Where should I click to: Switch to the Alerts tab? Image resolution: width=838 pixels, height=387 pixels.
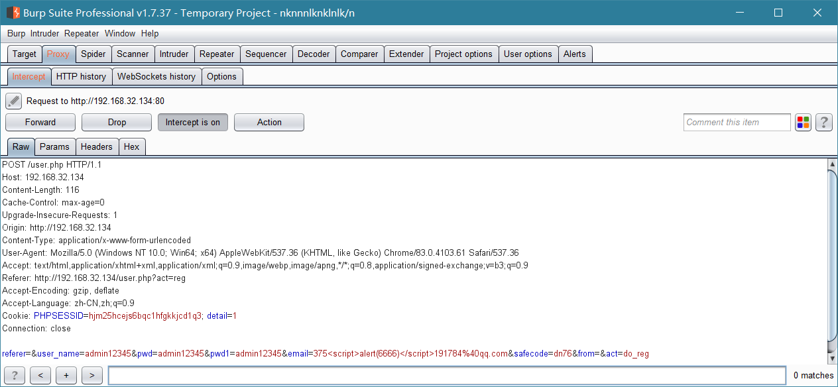[575, 54]
